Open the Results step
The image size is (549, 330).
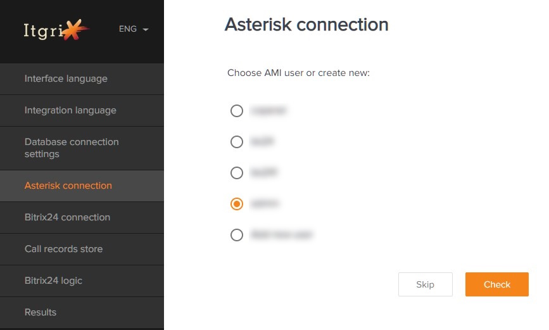tap(82, 312)
